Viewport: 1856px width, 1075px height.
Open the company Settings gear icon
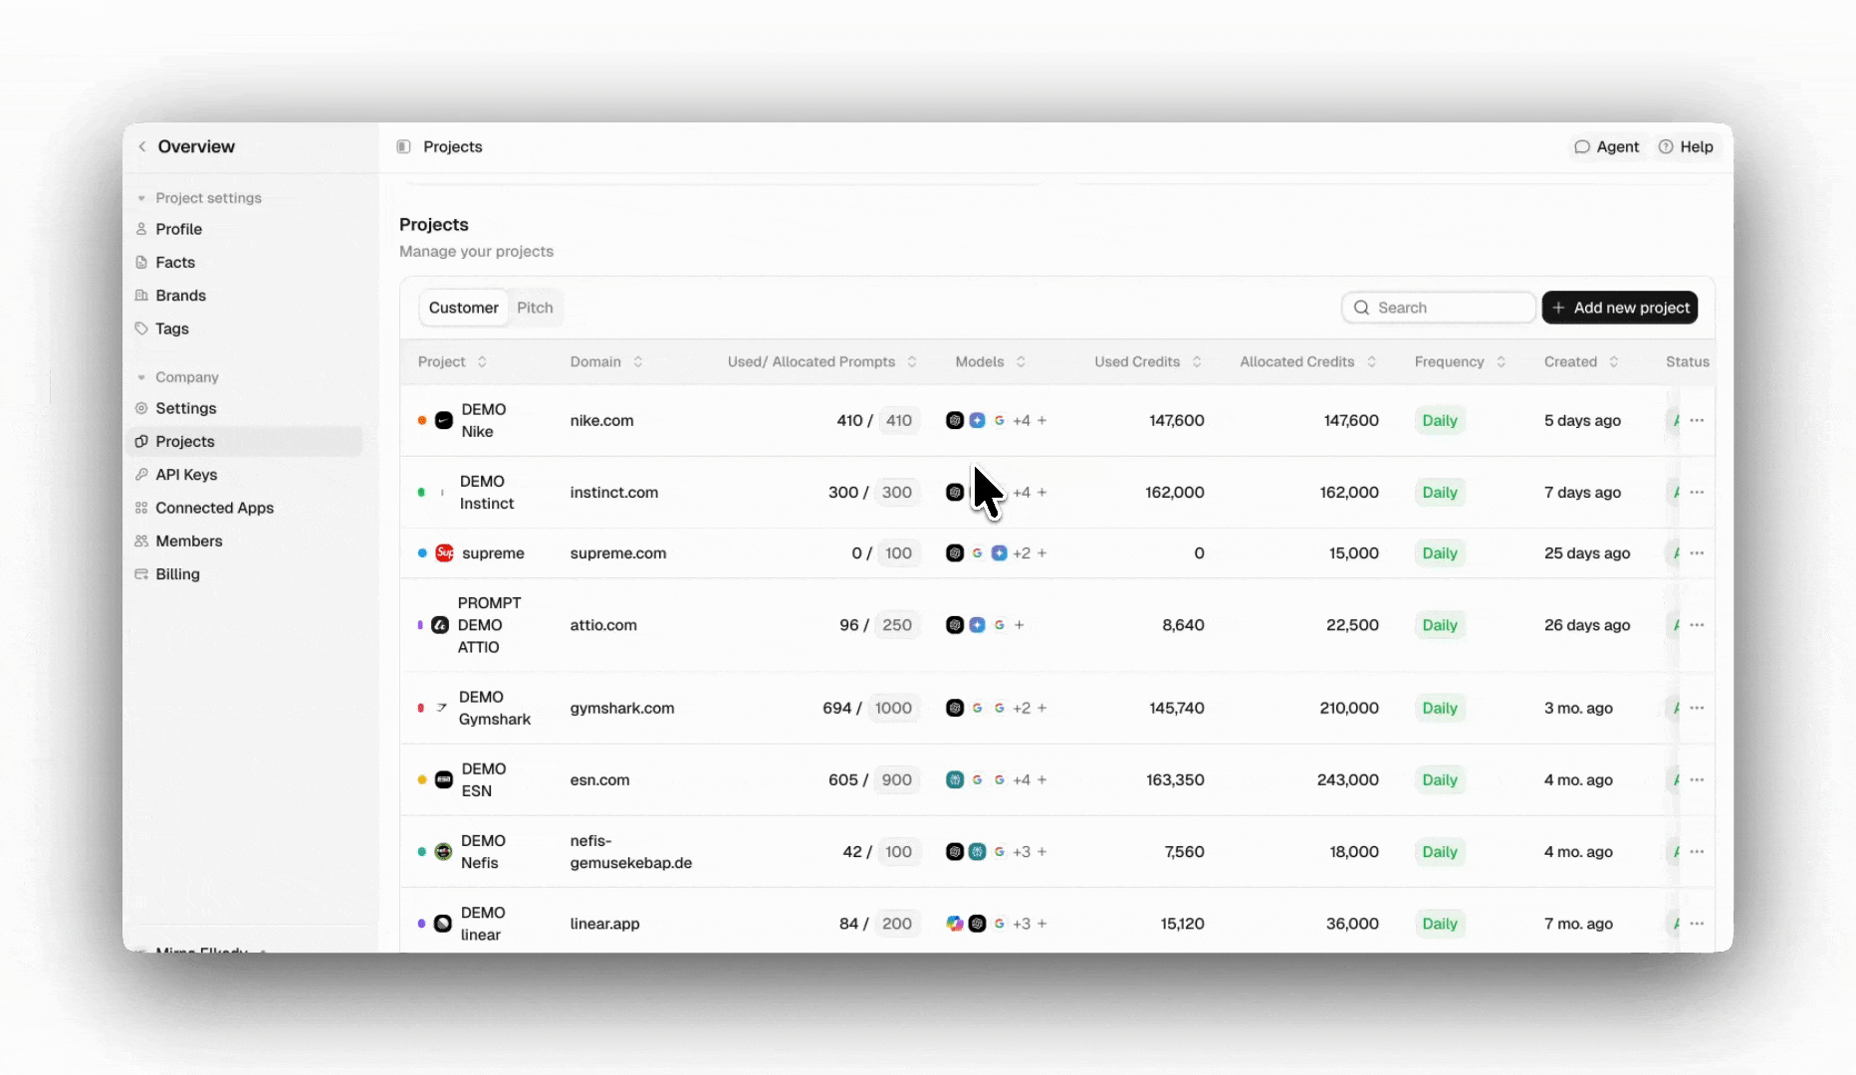(141, 408)
